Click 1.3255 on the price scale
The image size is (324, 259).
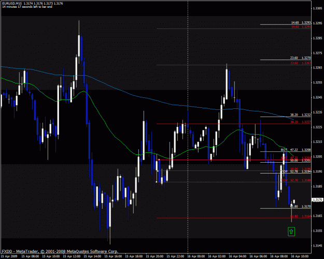(318, 82)
